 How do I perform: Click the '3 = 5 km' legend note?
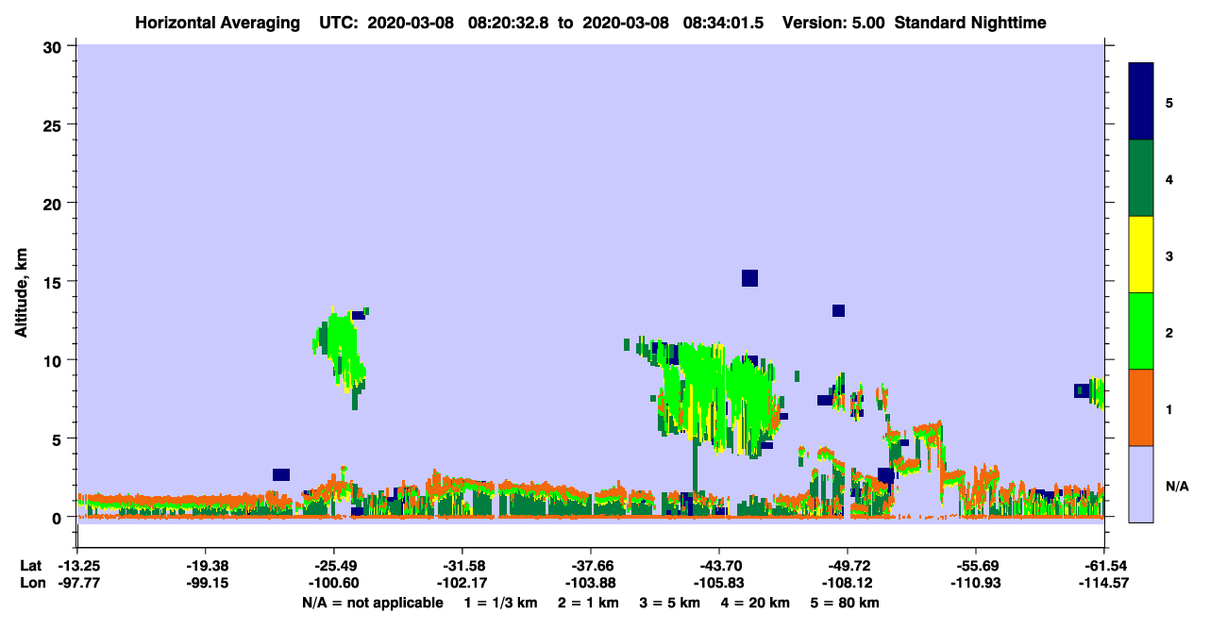pyautogui.click(x=669, y=603)
